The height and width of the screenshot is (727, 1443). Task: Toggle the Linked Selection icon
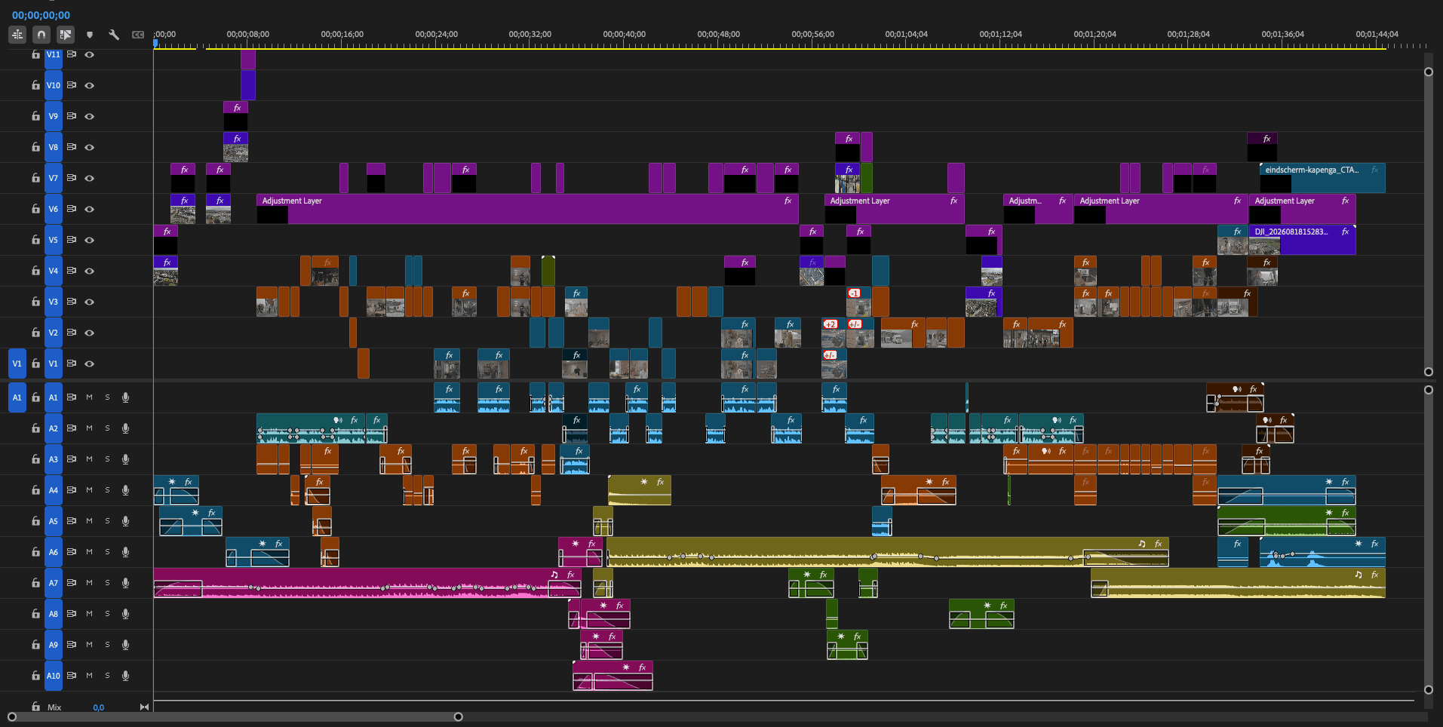(x=66, y=35)
